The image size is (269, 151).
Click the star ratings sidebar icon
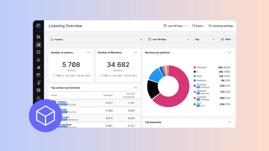39,98
